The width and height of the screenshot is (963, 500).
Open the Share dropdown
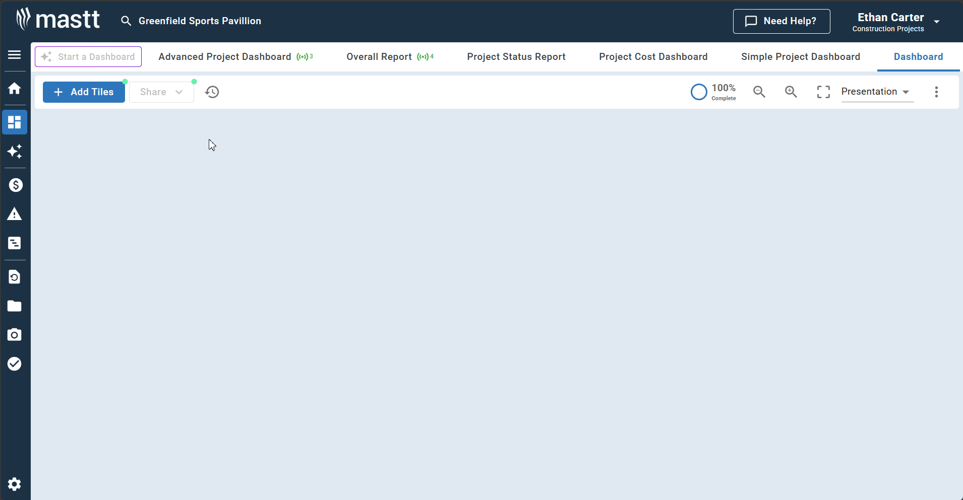click(161, 92)
